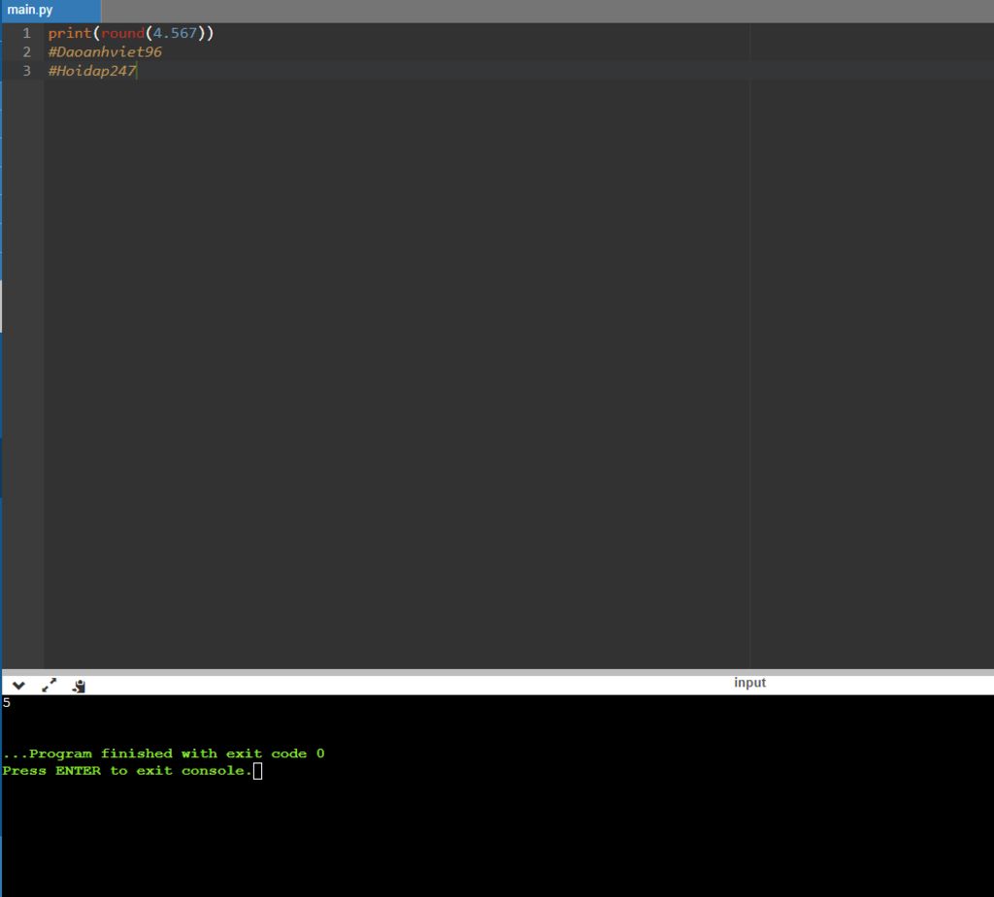
Task: Focus the console cursor box after the prompt
Action: click(x=257, y=771)
